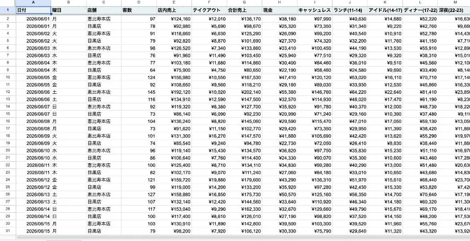The height and width of the screenshot is (241, 470).
Task: Click the total sales cell ¥142,800
Action: click(x=244, y=224)
